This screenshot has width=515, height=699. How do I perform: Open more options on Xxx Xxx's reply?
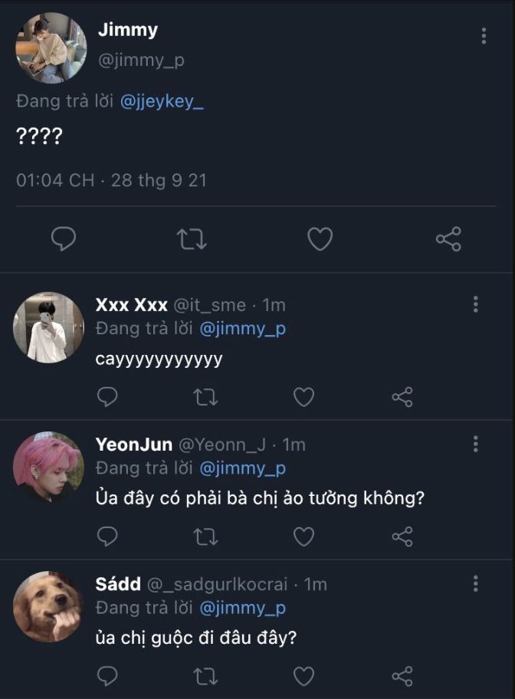(476, 304)
